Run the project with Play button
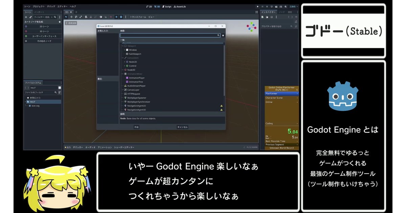 257,6
